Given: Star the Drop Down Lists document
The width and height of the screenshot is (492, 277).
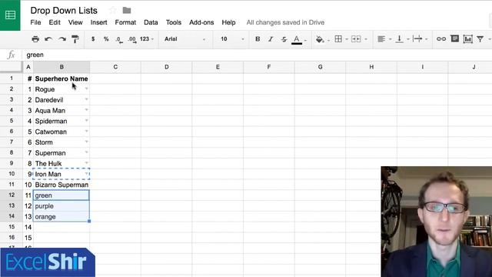Looking at the screenshot, I should tap(113, 10).
